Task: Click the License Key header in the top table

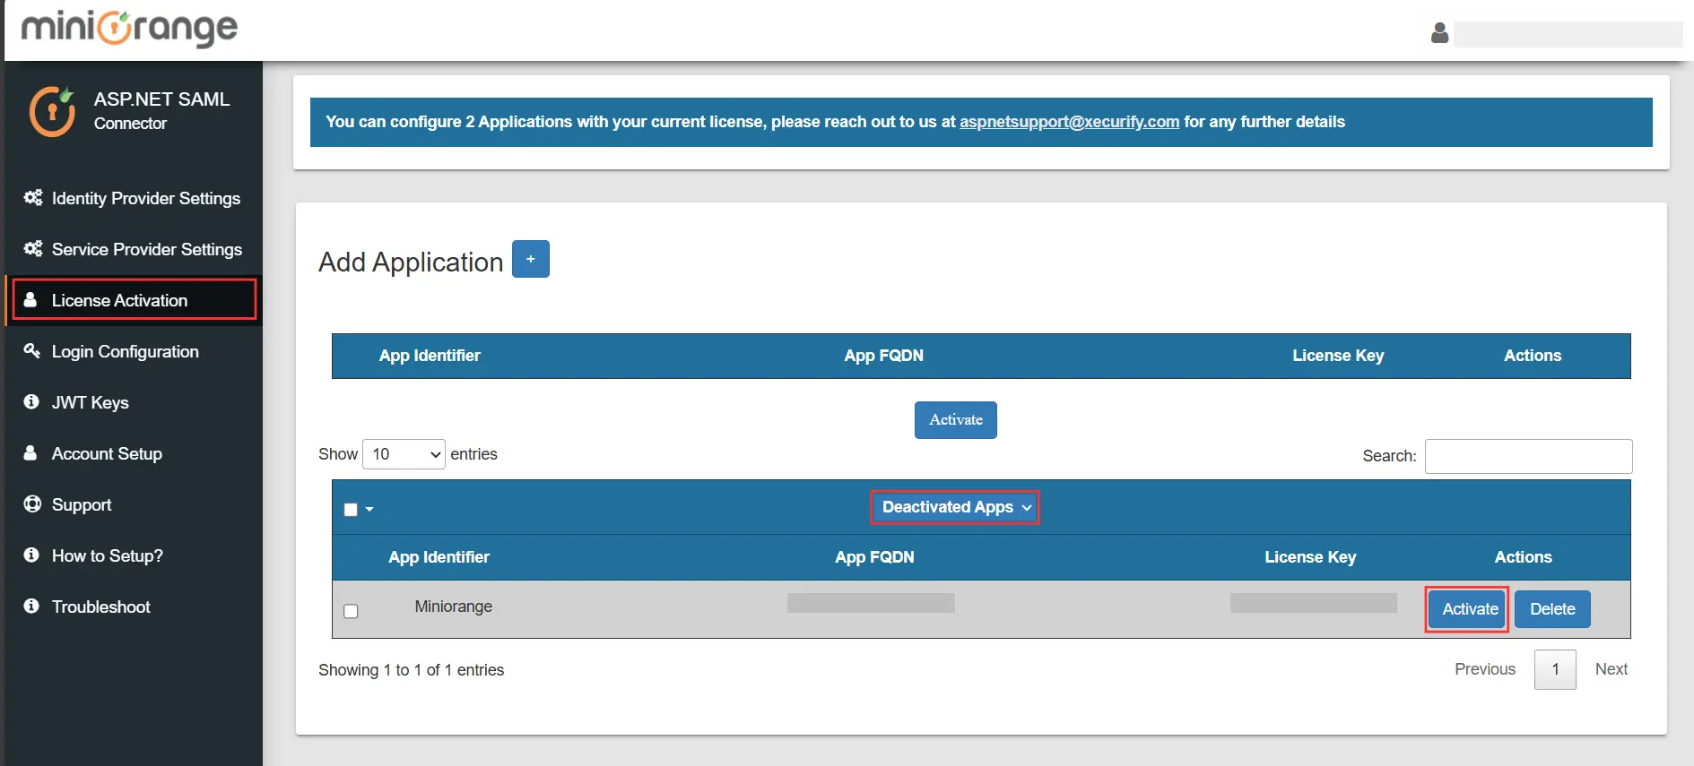Action: tap(1338, 356)
